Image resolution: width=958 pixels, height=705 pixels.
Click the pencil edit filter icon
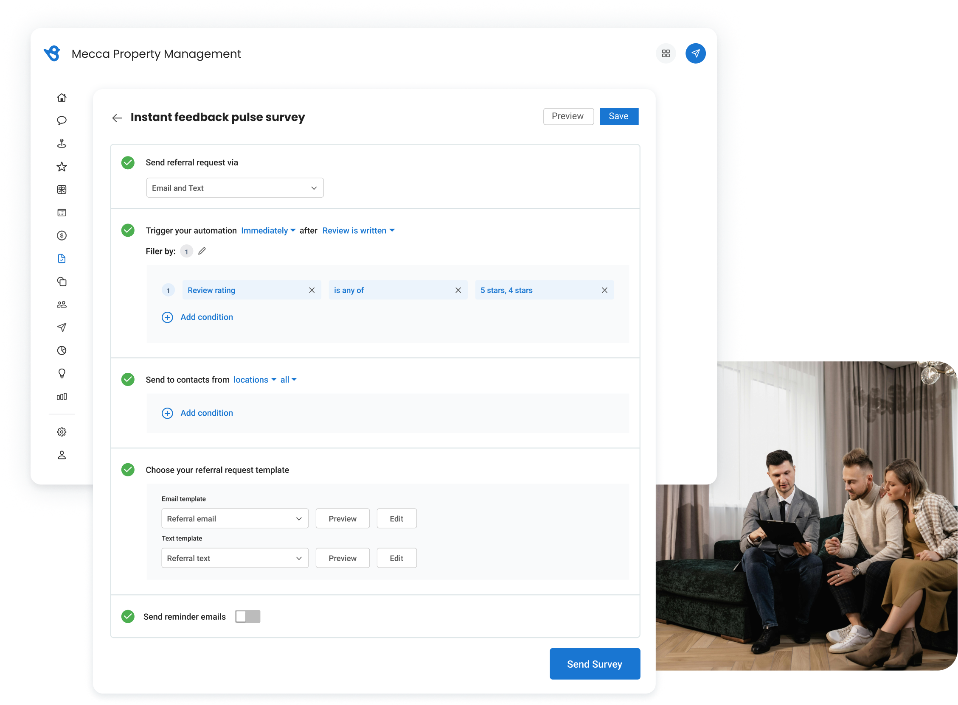[x=202, y=251]
